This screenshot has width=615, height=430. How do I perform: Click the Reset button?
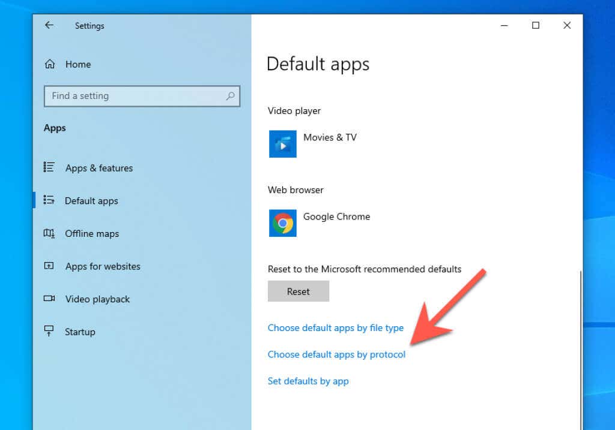(298, 291)
